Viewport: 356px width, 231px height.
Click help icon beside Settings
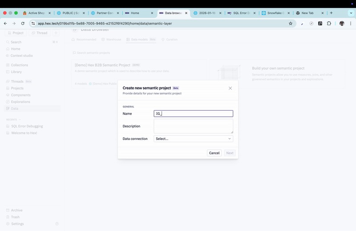tap(57, 224)
